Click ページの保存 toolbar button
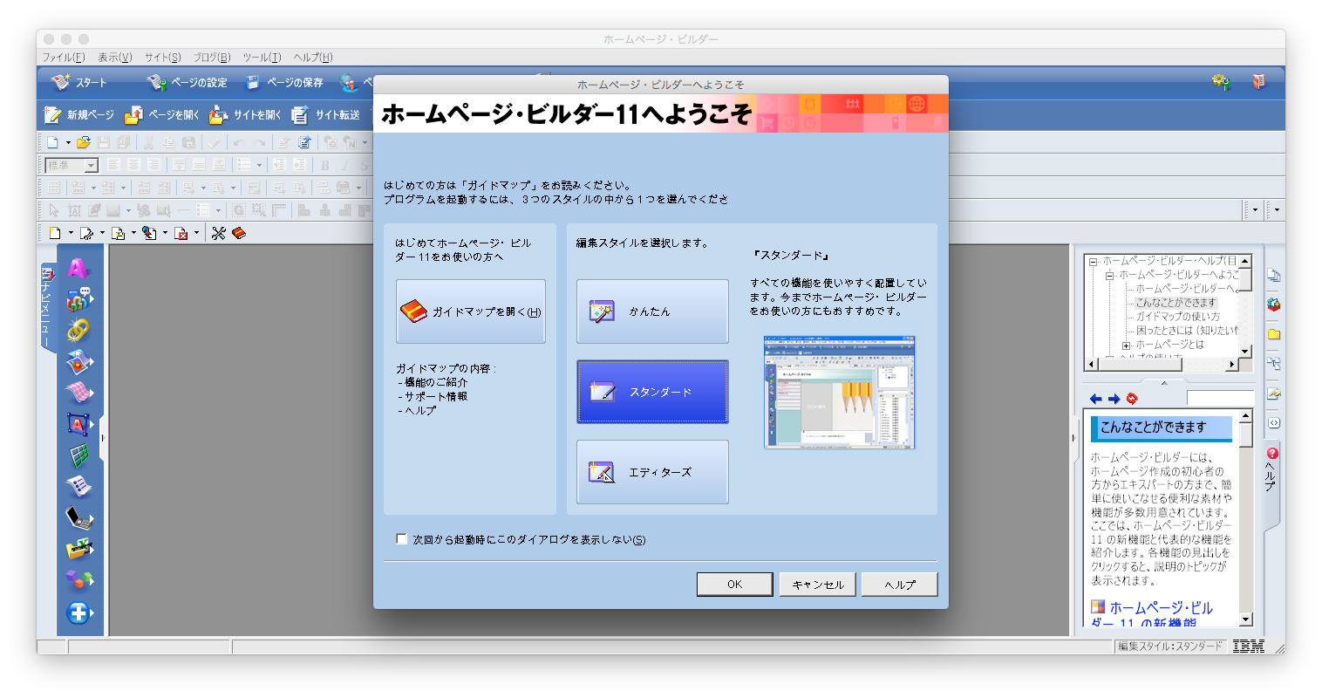Screen dimensions: 1322x698 tap(284, 82)
